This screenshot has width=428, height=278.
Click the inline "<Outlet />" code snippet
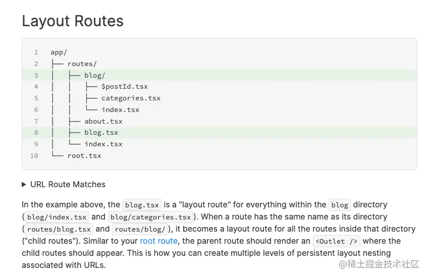click(336, 241)
